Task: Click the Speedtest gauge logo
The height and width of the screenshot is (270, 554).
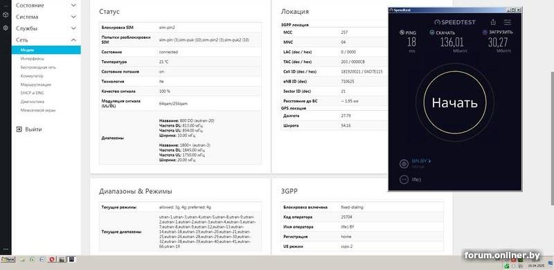Action: (x=438, y=22)
